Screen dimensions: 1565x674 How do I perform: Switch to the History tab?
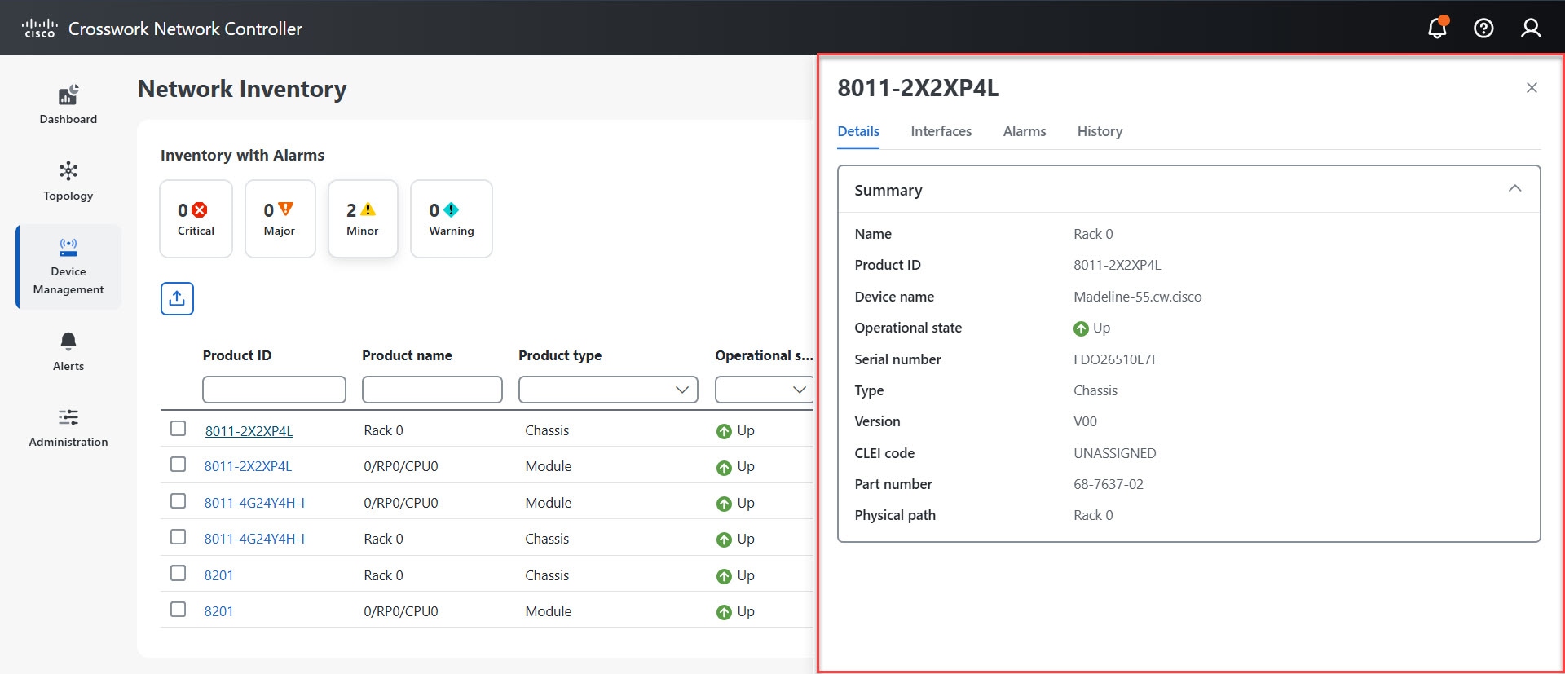(1100, 131)
